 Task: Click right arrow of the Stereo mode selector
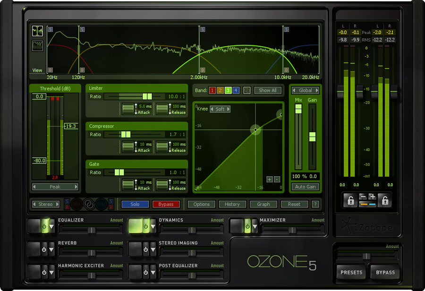57,204
